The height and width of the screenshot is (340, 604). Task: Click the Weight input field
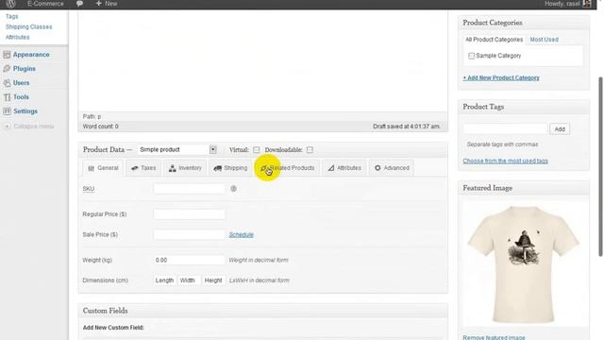[x=189, y=261]
